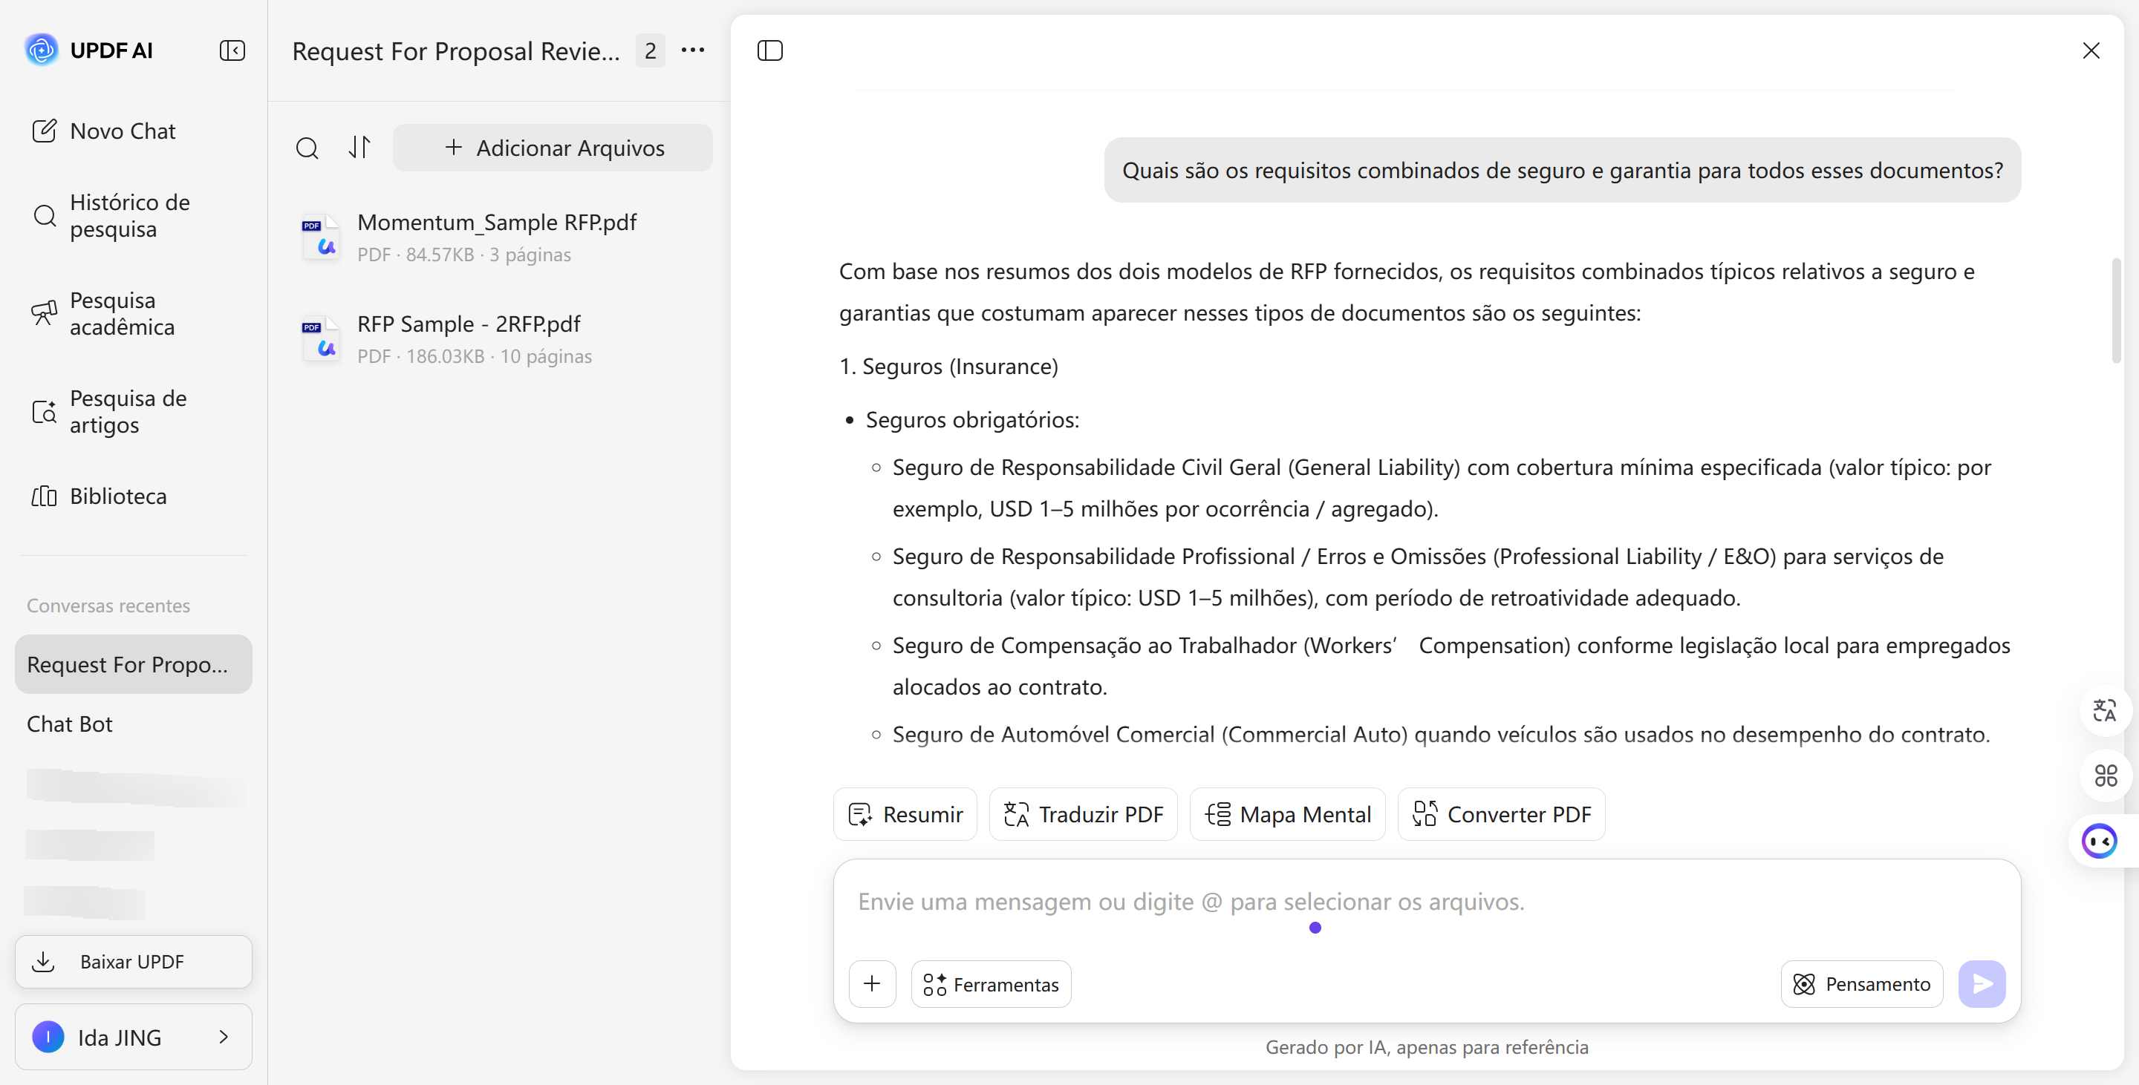Click the Converter PDF quick action
The image size is (2139, 1085).
[x=1501, y=815]
